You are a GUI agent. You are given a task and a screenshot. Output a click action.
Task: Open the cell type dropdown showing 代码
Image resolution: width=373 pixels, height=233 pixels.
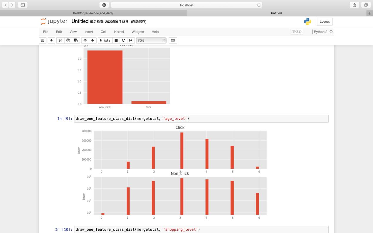(x=151, y=40)
